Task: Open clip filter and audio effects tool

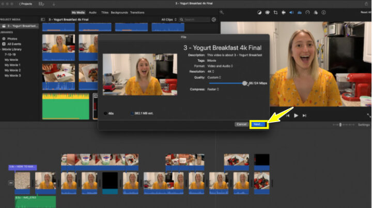Action: (316, 12)
